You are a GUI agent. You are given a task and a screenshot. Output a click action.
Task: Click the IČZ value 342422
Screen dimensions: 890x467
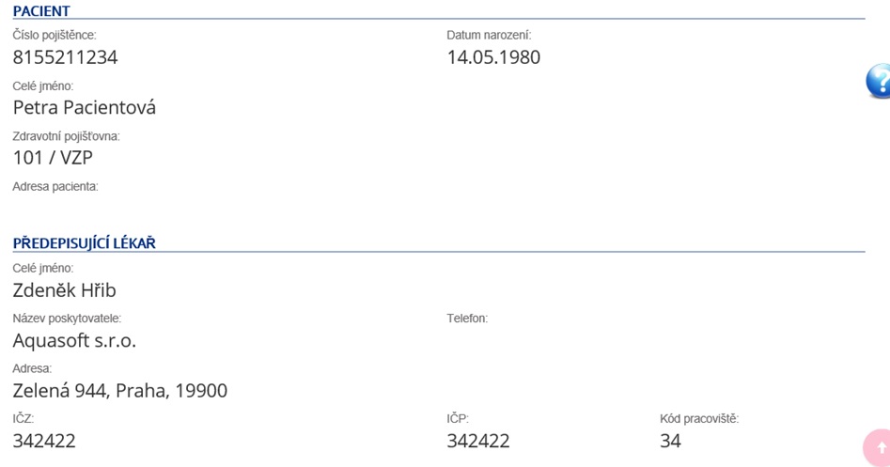(x=44, y=441)
